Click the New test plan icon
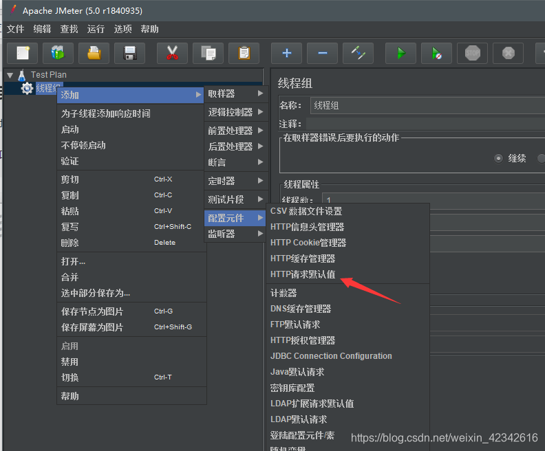 click(x=22, y=53)
